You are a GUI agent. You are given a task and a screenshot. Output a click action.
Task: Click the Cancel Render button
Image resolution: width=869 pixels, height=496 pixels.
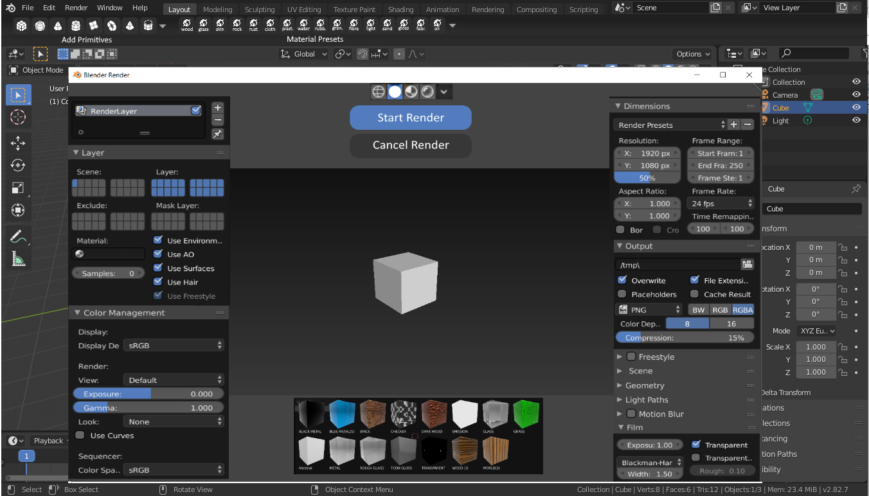coord(411,145)
